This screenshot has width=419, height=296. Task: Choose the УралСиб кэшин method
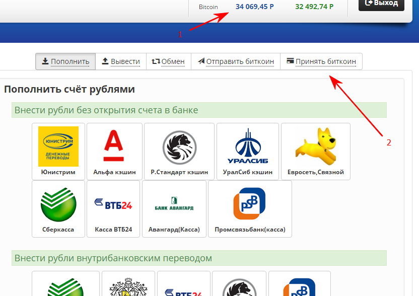pos(248,152)
